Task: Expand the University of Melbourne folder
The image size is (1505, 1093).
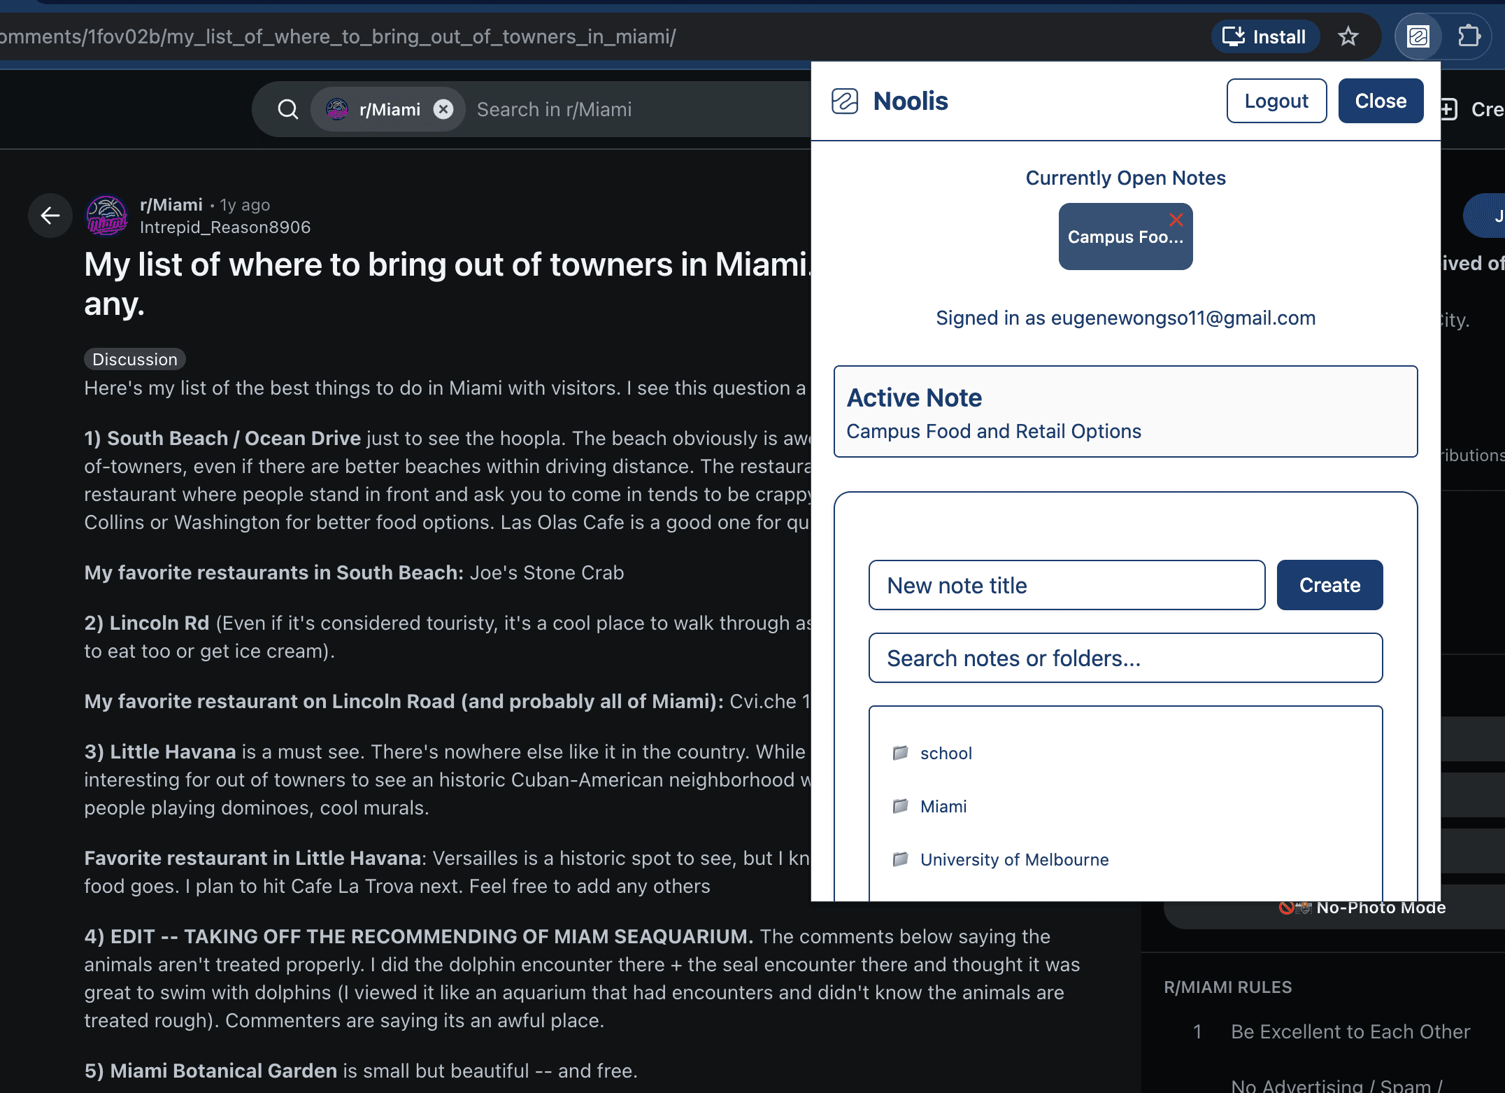Action: point(1014,860)
